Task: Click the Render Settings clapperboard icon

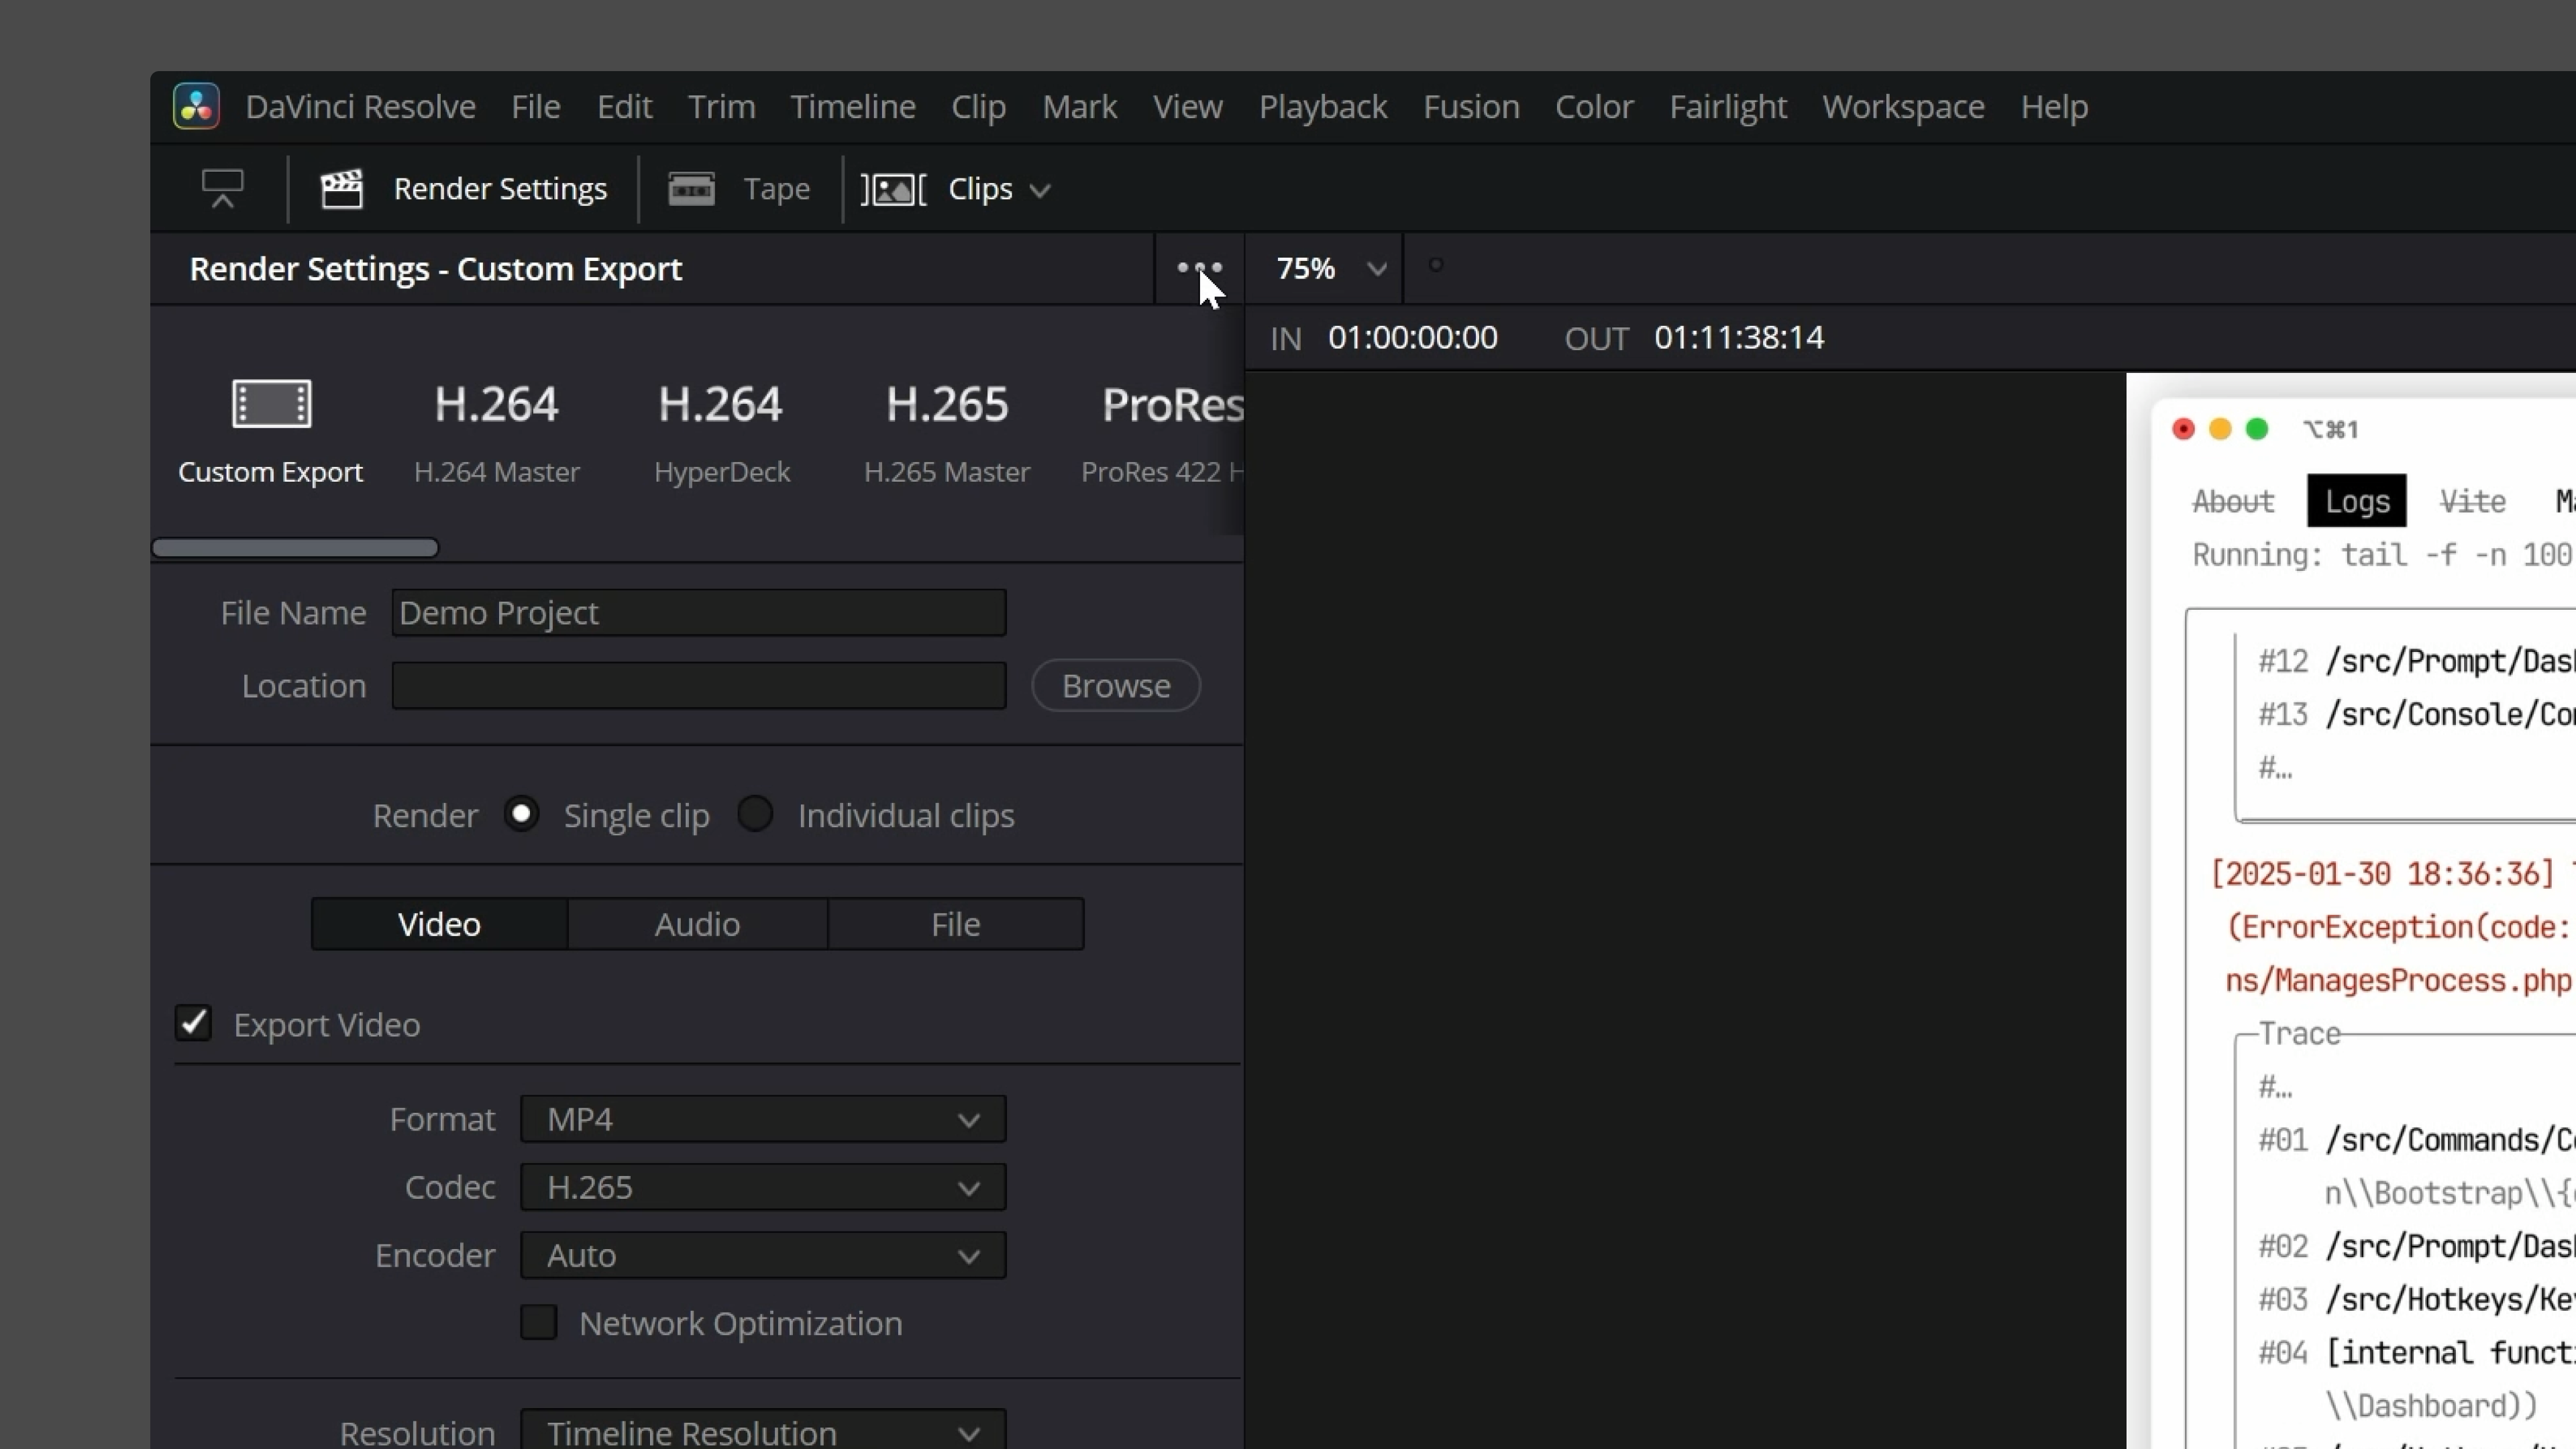Action: 343,188
